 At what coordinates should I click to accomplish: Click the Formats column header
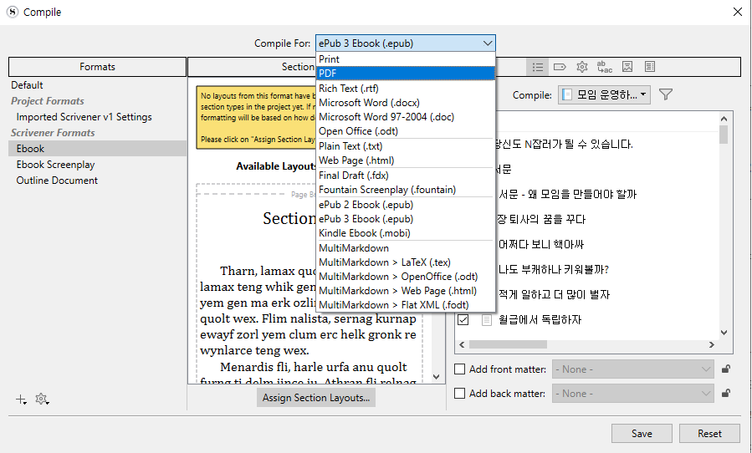coord(97,67)
